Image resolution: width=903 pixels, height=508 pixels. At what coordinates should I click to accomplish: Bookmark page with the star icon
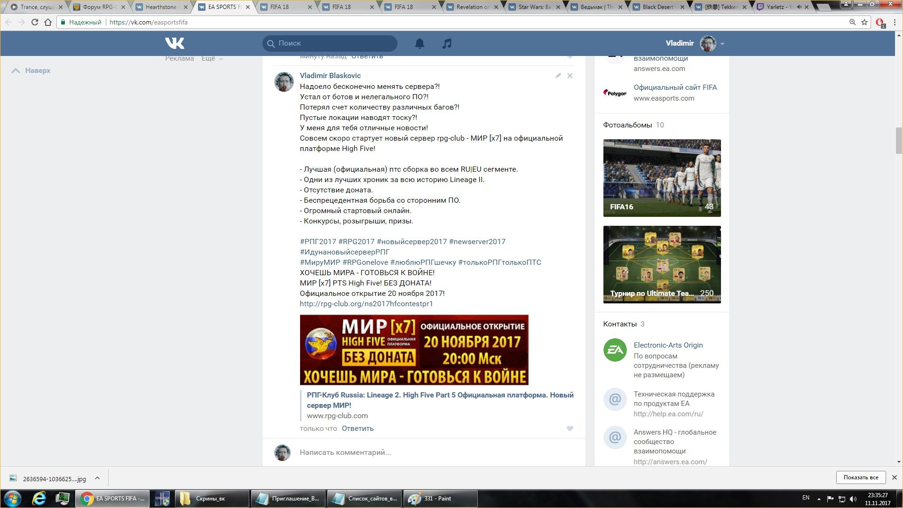864,22
